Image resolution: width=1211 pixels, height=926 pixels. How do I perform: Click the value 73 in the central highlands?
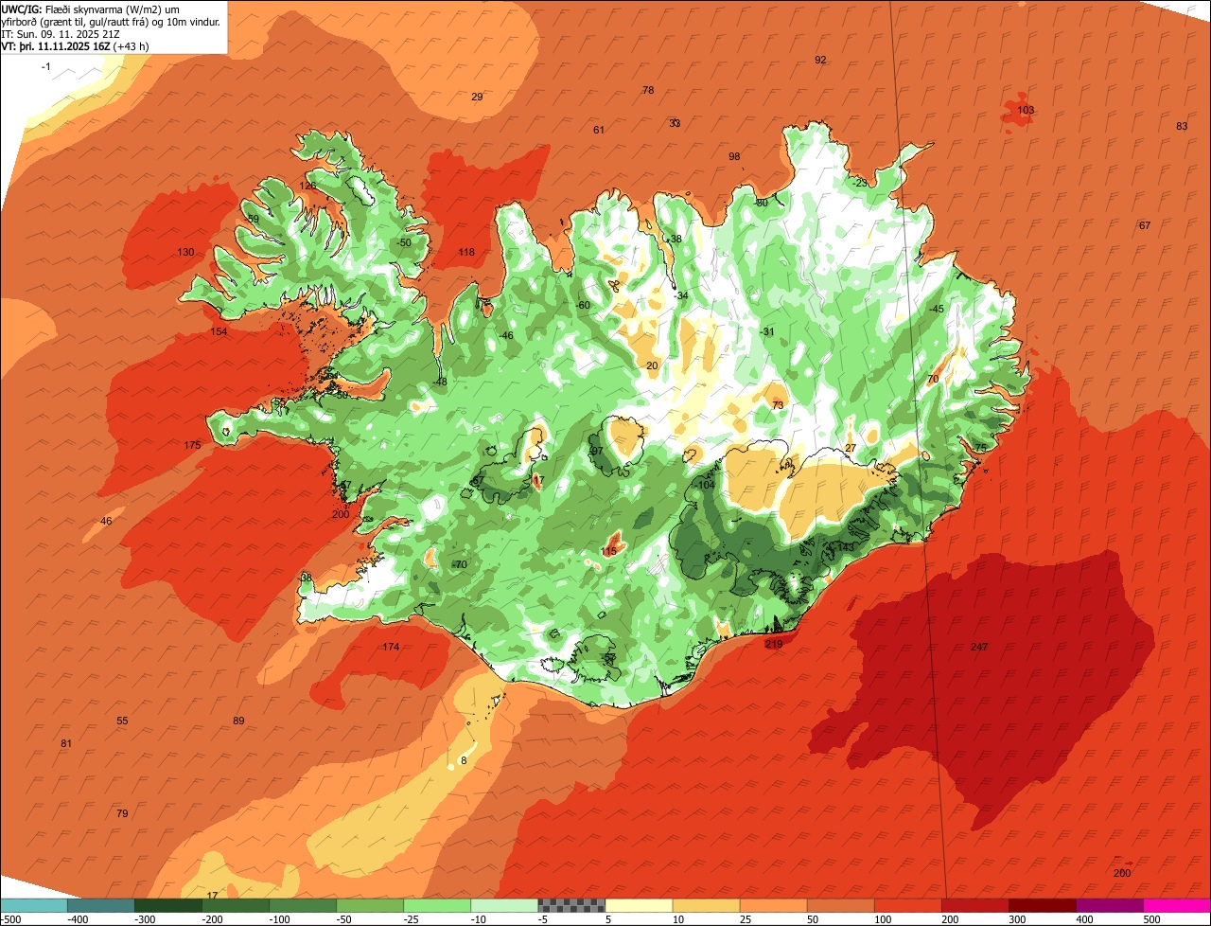(778, 405)
